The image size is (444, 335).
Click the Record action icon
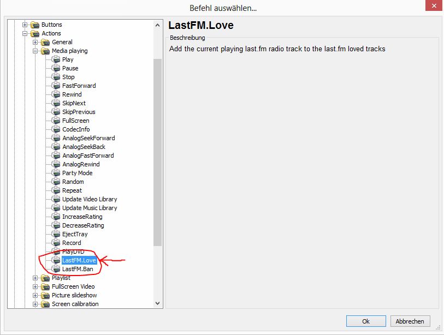[56, 243]
